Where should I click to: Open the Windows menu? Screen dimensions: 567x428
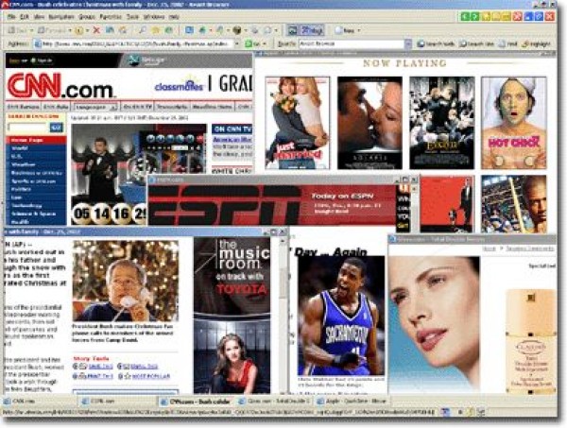coord(154,17)
